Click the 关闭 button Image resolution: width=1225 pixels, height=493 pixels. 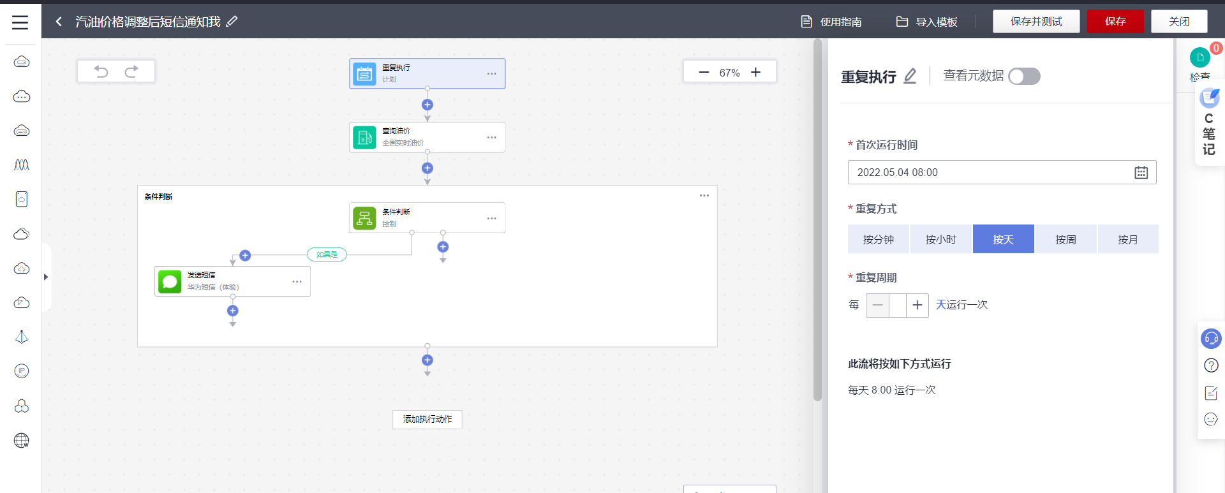pyautogui.click(x=1179, y=22)
